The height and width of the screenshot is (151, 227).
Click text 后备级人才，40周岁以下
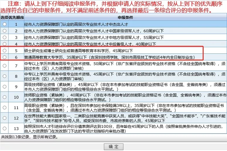[134, 44]
